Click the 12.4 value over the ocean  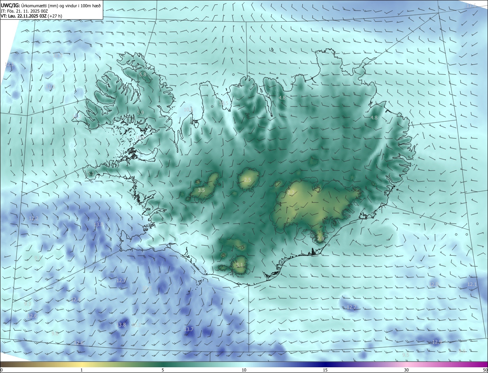click(x=75, y=300)
